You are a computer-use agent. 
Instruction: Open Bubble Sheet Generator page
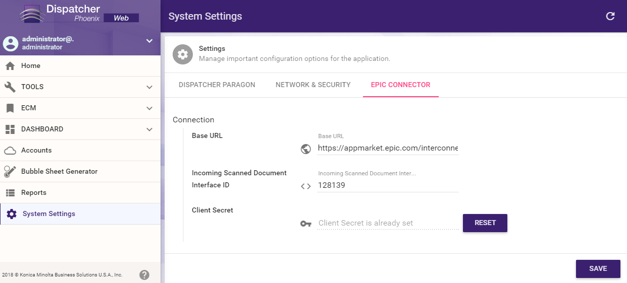(x=80, y=172)
